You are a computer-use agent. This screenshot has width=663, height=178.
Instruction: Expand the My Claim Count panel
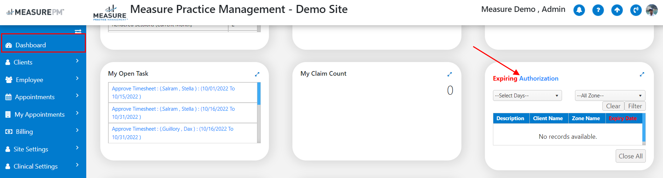449,74
